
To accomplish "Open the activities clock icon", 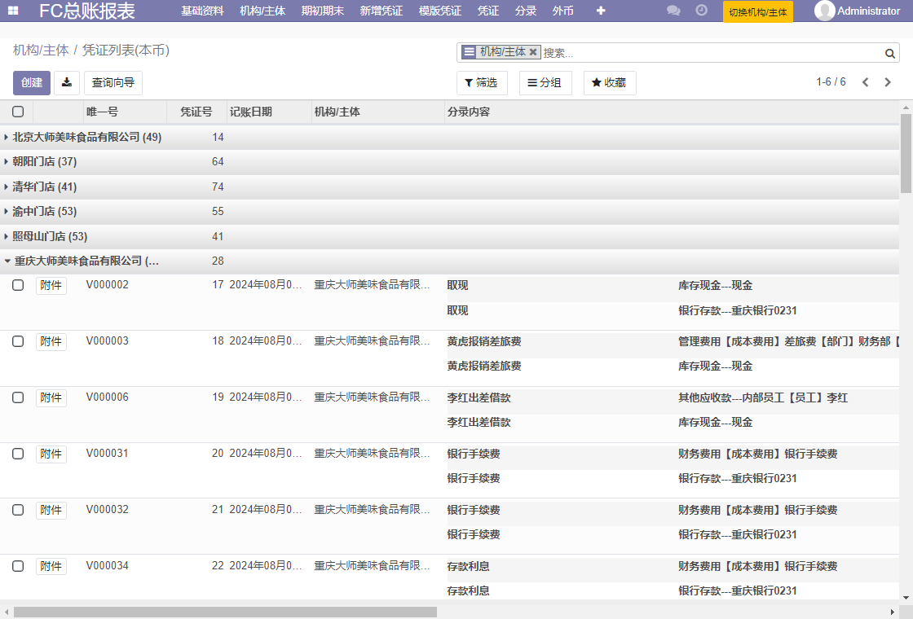I will [x=702, y=11].
